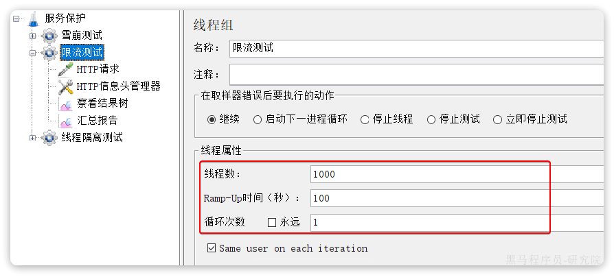Click the 线程数 input field
Viewport: 614px width, 277px height.
tap(453, 174)
